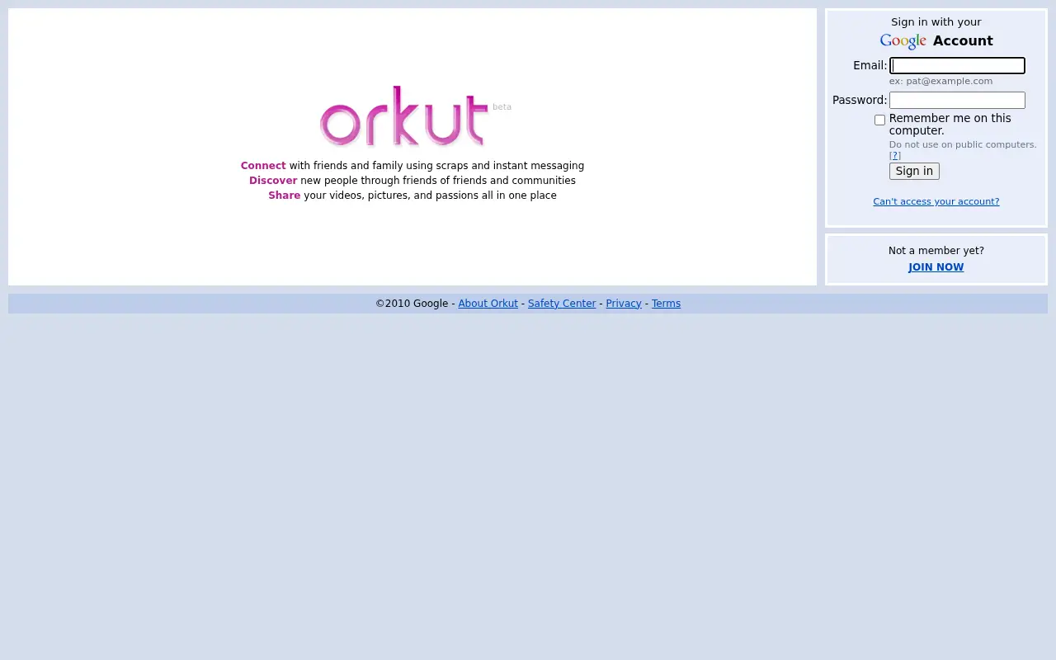This screenshot has height=660, width=1056.
Task: Open the [?] help link
Action: point(895,156)
